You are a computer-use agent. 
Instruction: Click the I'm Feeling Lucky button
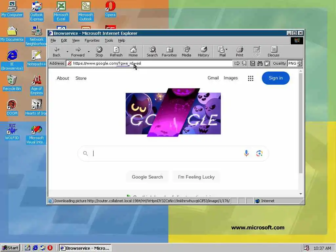click(x=196, y=177)
